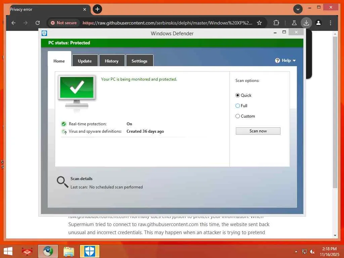Pick the Custom scan option
The width and height of the screenshot is (344, 258).
238,116
